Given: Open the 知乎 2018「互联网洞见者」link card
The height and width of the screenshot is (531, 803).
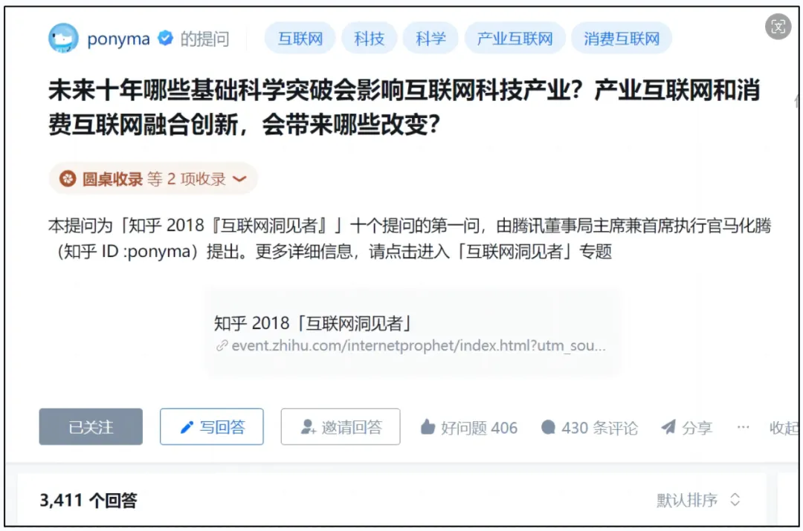Looking at the screenshot, I should [x=413, y=333].
